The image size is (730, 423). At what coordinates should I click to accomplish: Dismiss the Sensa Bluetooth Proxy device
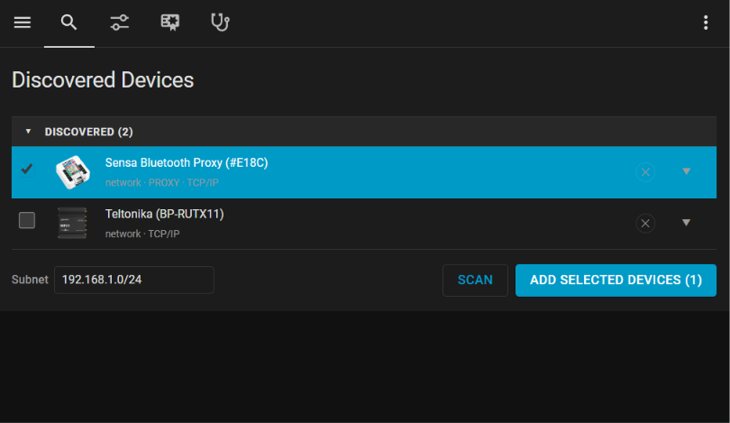pyautogui.click(x=645, y=172)
